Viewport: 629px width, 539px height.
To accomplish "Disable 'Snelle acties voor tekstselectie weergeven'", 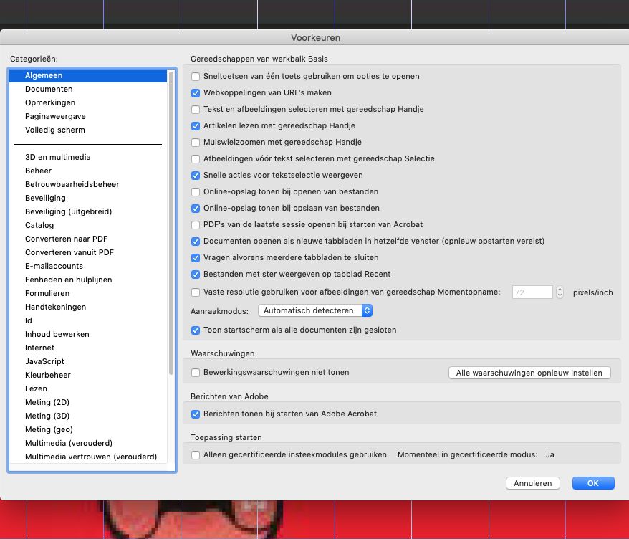I will pyautogui.click(x=195, y=175).
